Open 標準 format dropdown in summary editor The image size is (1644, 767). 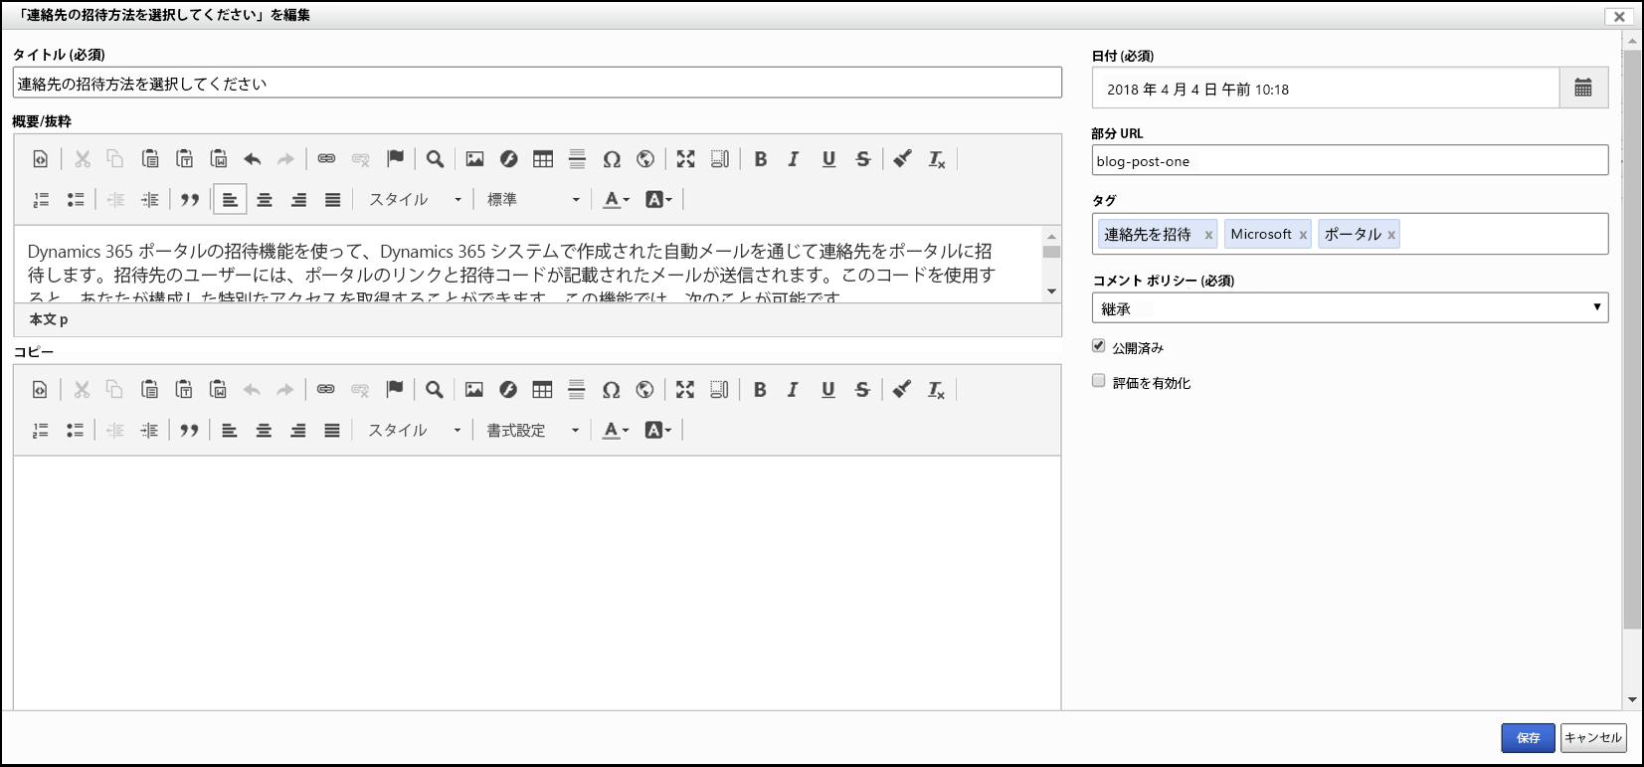(x=533, y=200)
